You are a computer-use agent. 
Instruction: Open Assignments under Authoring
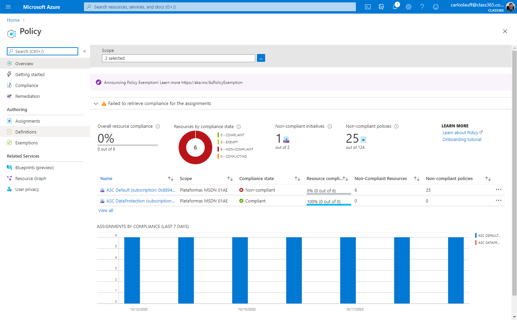pyautogui.click(x=45, y=121)
